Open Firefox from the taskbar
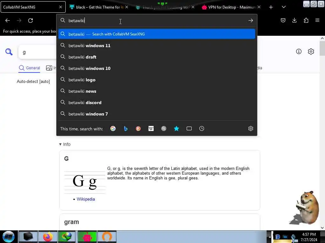The image size is (325, 243). tap(48, 237)
